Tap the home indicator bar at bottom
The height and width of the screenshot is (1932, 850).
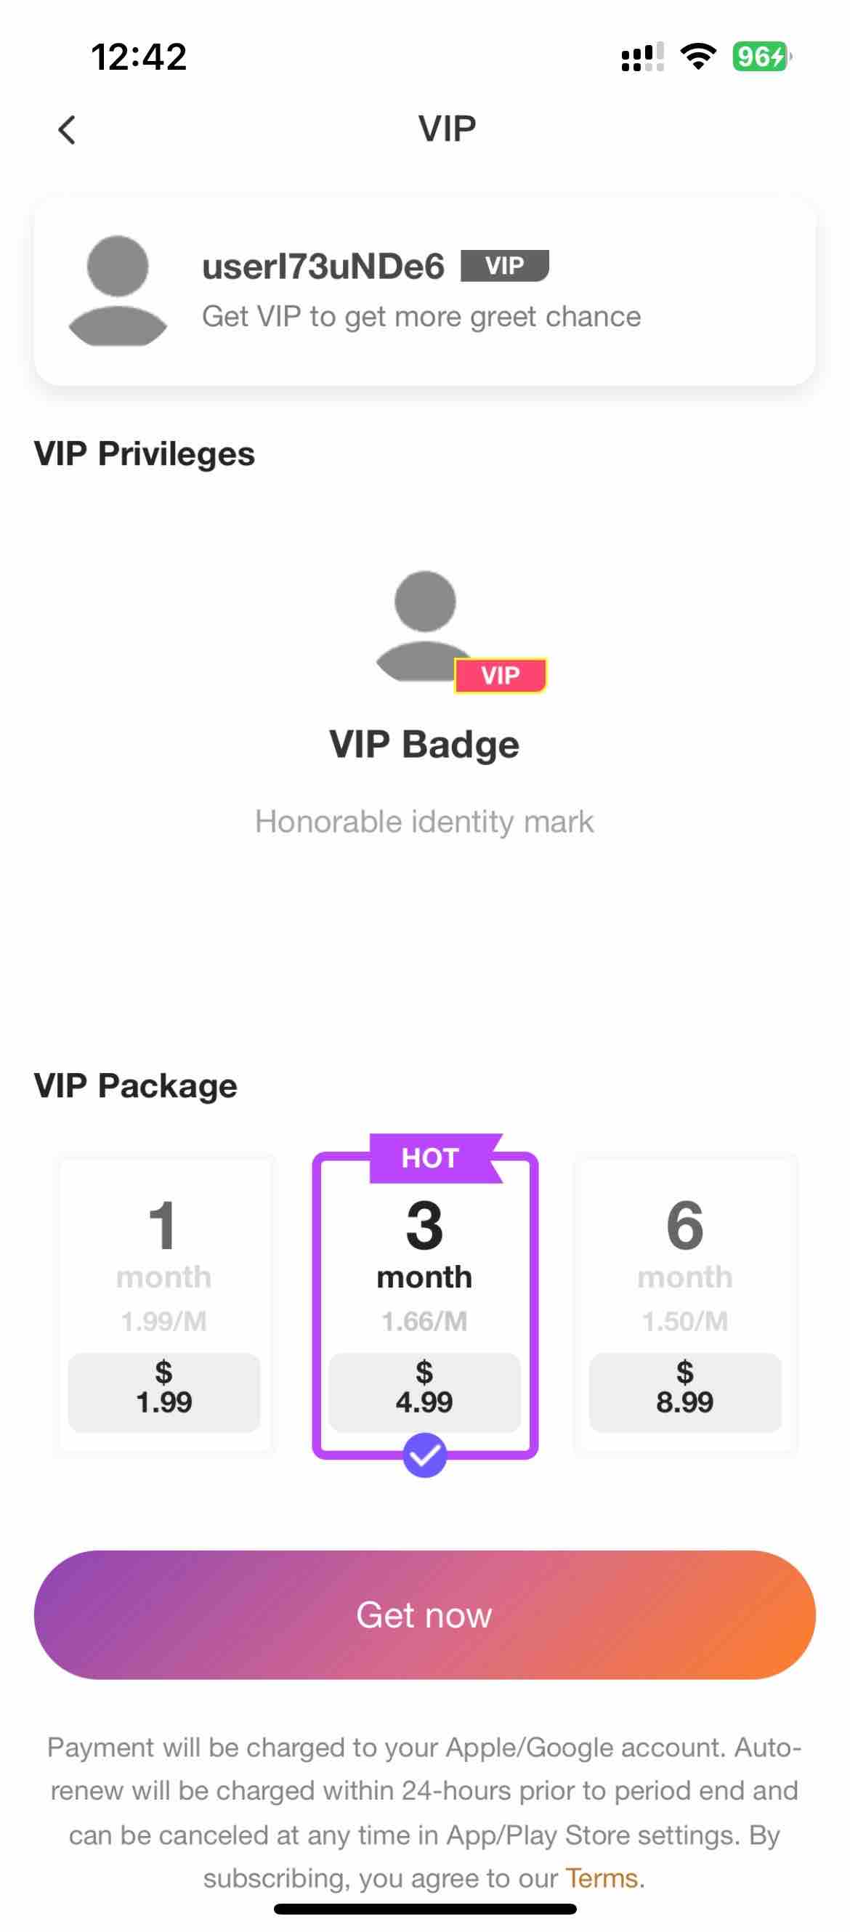(424, 1909)
